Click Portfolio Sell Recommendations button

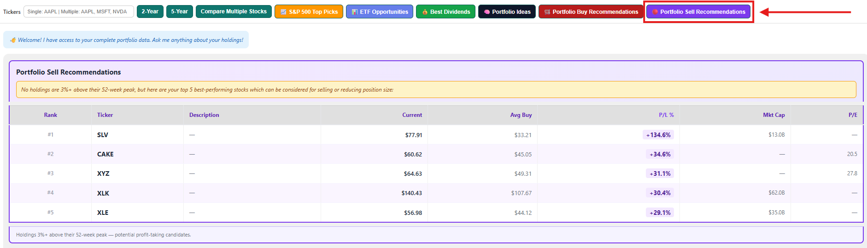(698, 12)
